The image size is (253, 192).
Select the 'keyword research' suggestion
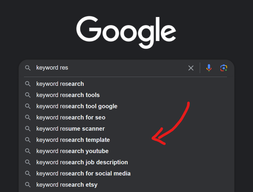(x=126, y=84)
